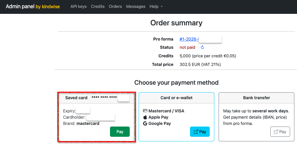Screen dimensions: 297x146
Task: Go to API keys page
Action: click(x=79, y=7)
